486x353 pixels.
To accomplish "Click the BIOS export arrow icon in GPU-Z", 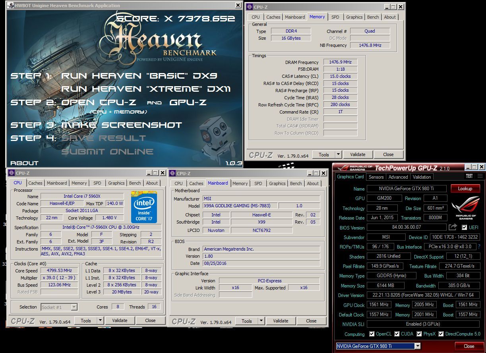I will tap(453, 227).
